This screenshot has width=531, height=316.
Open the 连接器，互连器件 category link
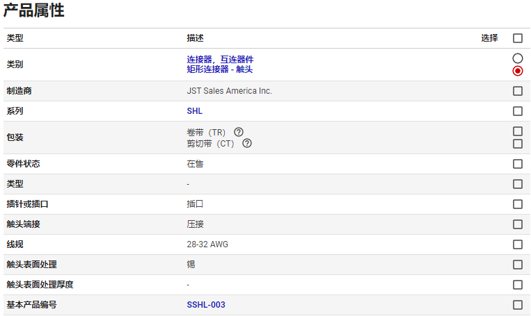[220, 60]
